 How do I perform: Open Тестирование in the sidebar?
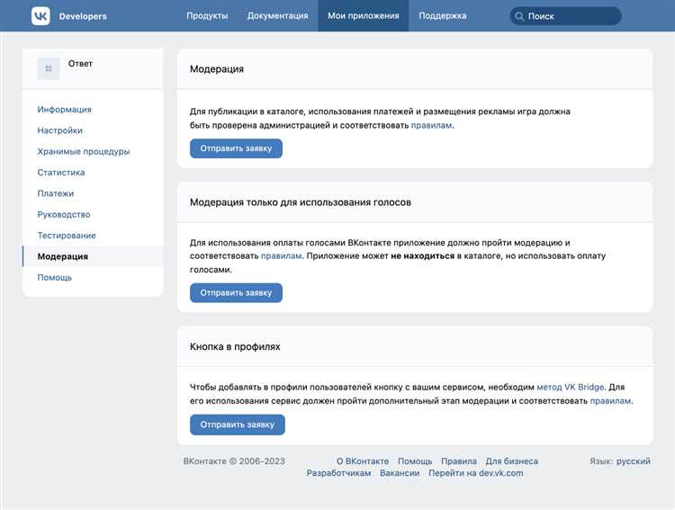67,236
